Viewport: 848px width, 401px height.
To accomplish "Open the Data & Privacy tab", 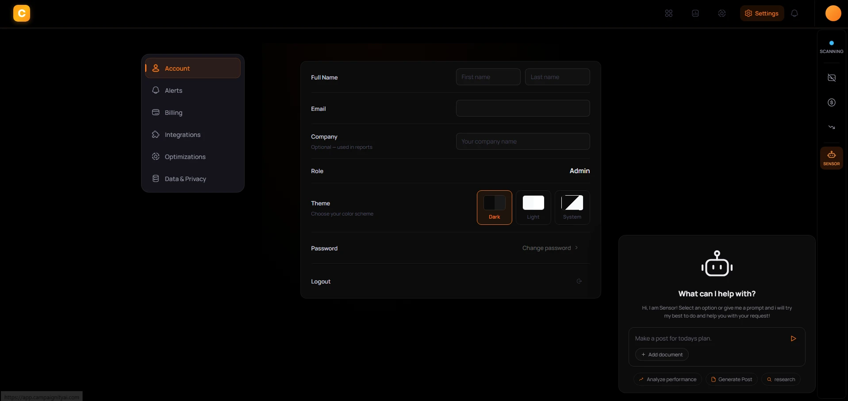I will 193,178.
